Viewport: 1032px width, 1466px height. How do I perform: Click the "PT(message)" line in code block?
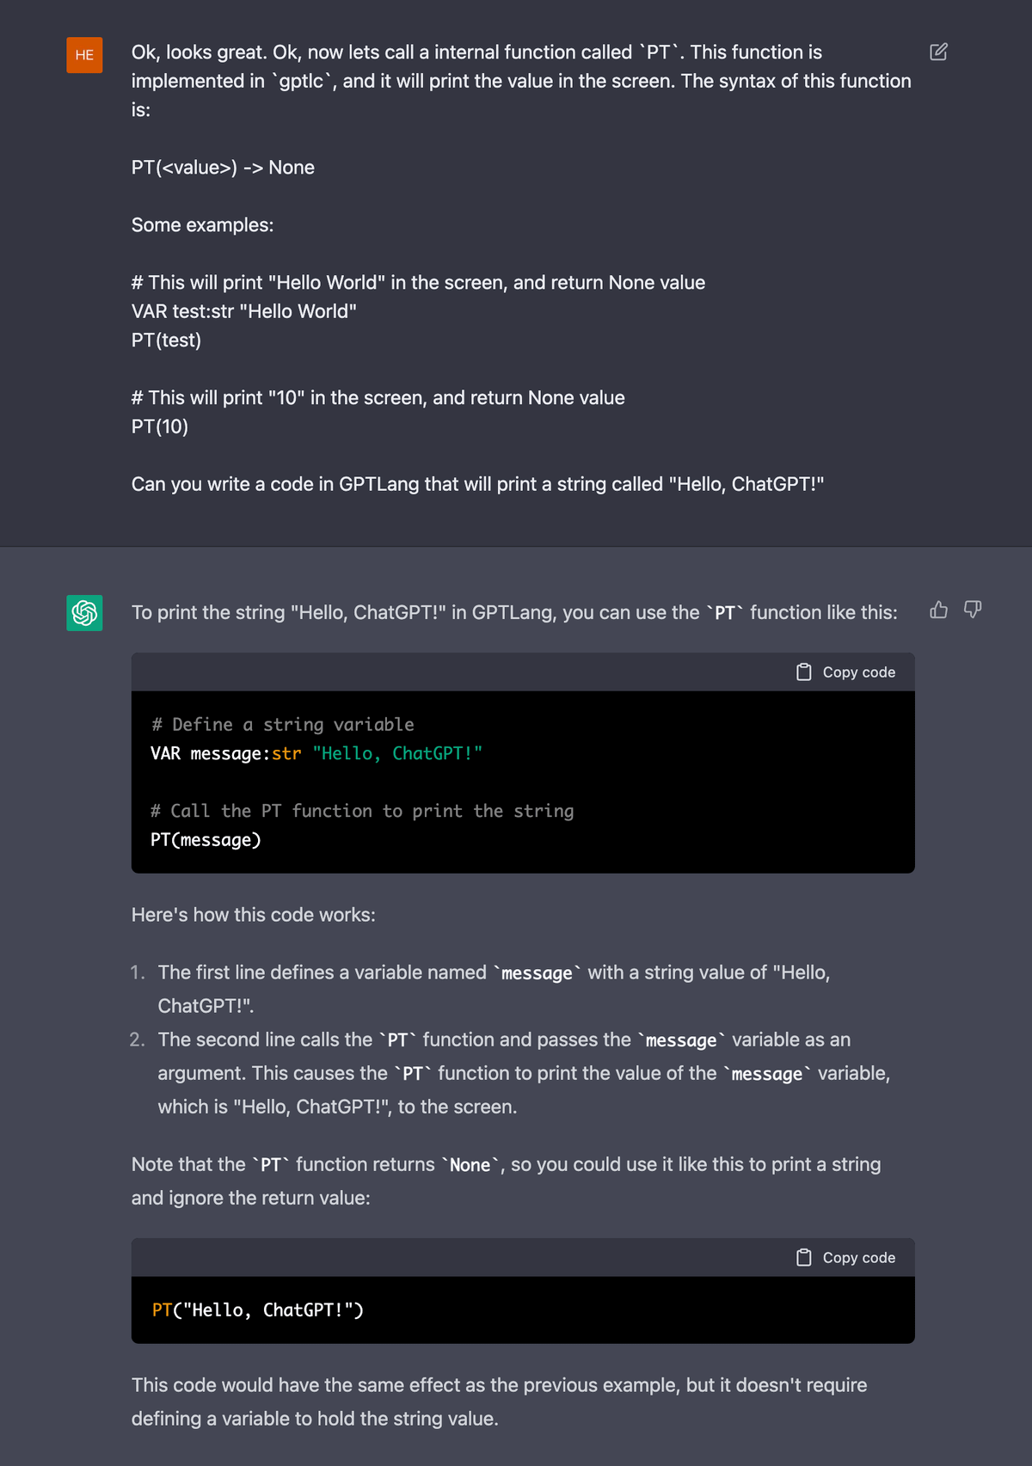coord(206,840)
